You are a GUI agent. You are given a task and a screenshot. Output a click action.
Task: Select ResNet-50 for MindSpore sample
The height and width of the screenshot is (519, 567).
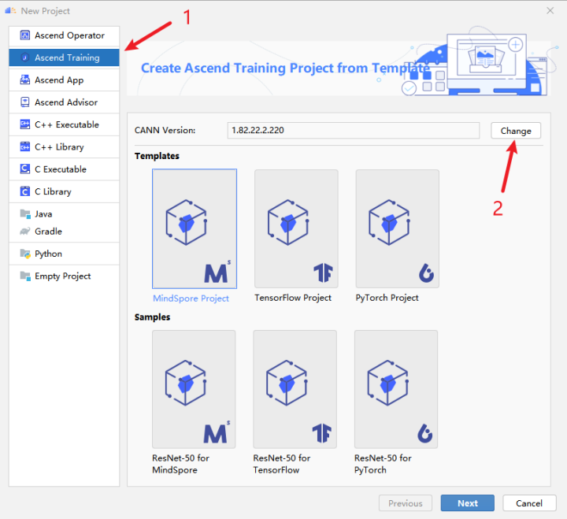pos(194,389)
